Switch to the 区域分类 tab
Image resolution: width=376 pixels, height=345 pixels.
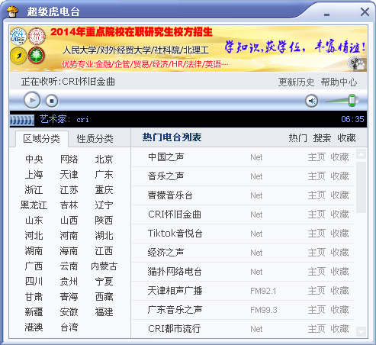click(x=42, y=139)
